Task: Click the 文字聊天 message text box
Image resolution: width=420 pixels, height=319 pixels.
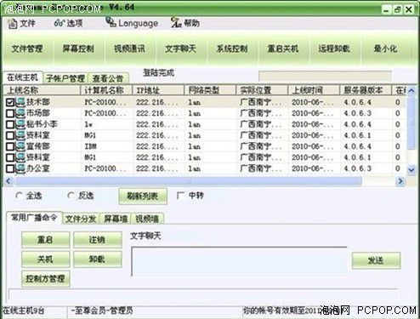Action: tap(239, 261)
